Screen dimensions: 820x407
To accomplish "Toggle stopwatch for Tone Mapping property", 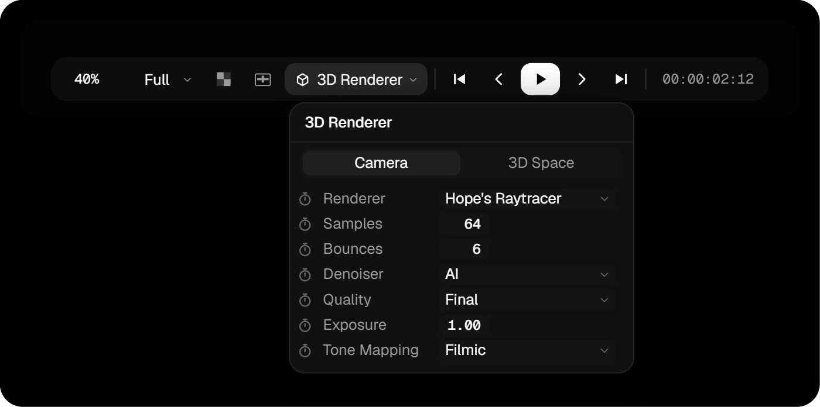I will (305, 350).
